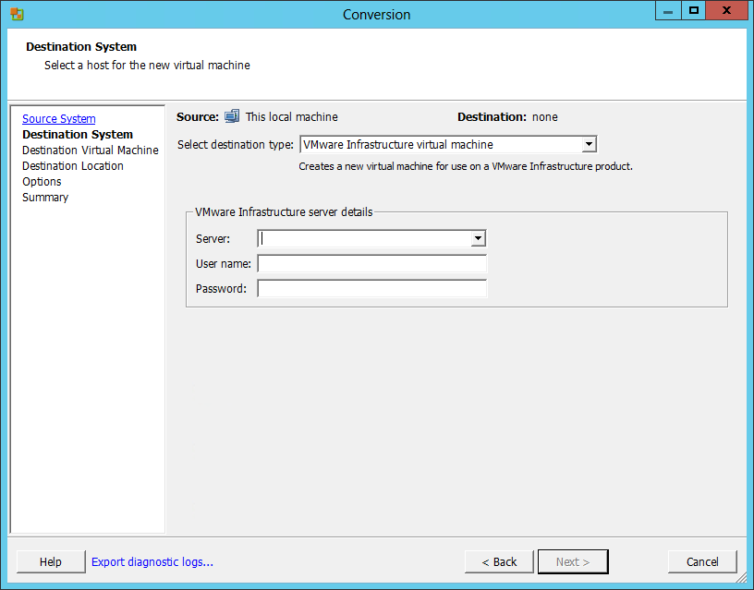Click the Destination 'none' value

(x=545, y=116)
